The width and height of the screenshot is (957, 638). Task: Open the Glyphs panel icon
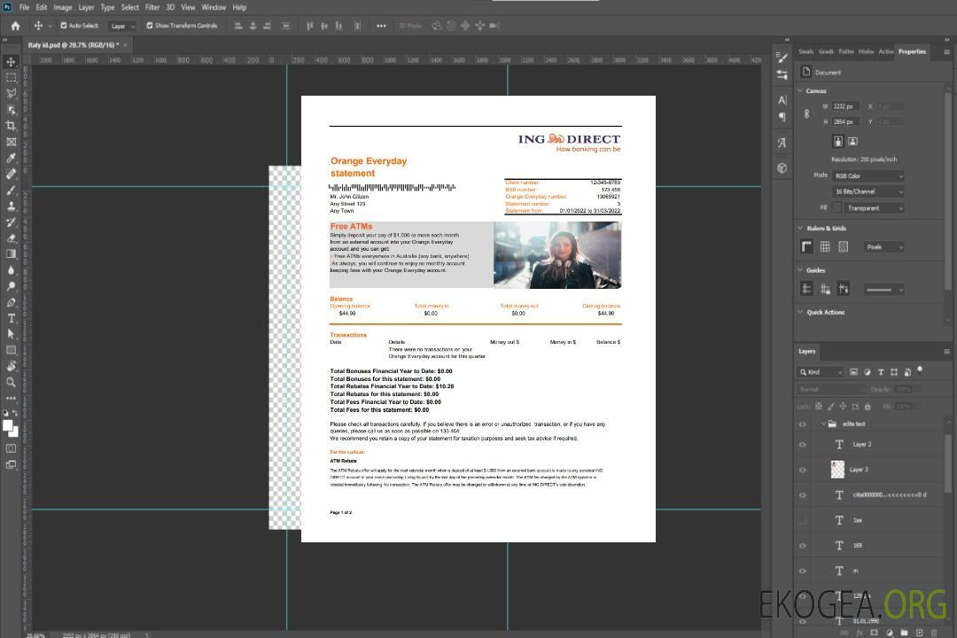[782, 143]
